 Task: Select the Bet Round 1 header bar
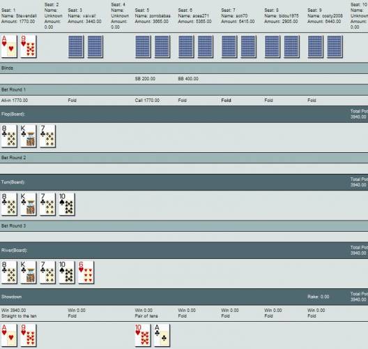[x=184, y=89]
